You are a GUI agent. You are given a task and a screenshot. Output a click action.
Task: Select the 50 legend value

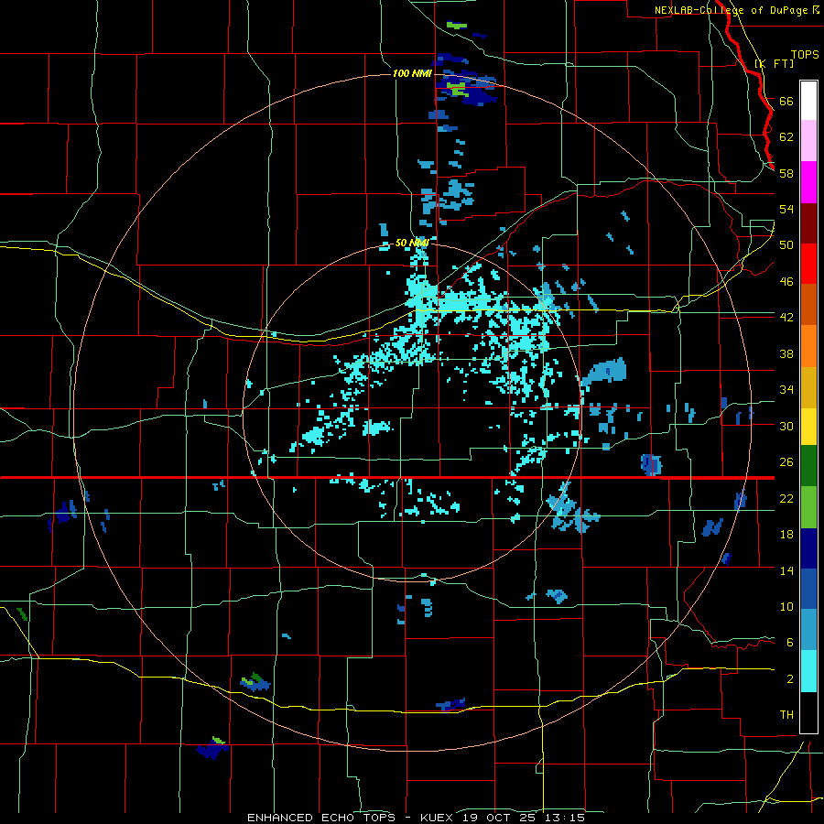pos(786,244)
